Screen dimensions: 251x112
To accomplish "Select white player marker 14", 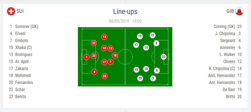I will pos(146,47).
